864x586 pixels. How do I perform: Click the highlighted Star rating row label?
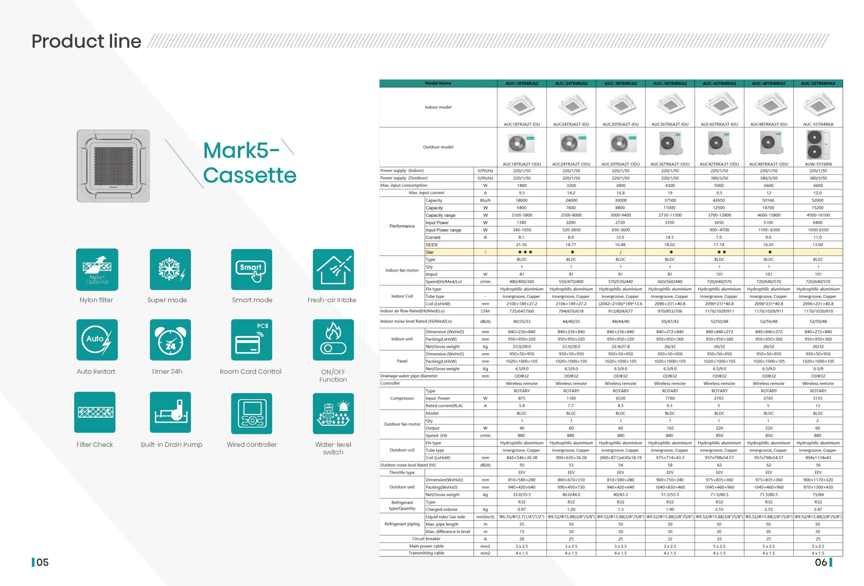coord(430,252)
